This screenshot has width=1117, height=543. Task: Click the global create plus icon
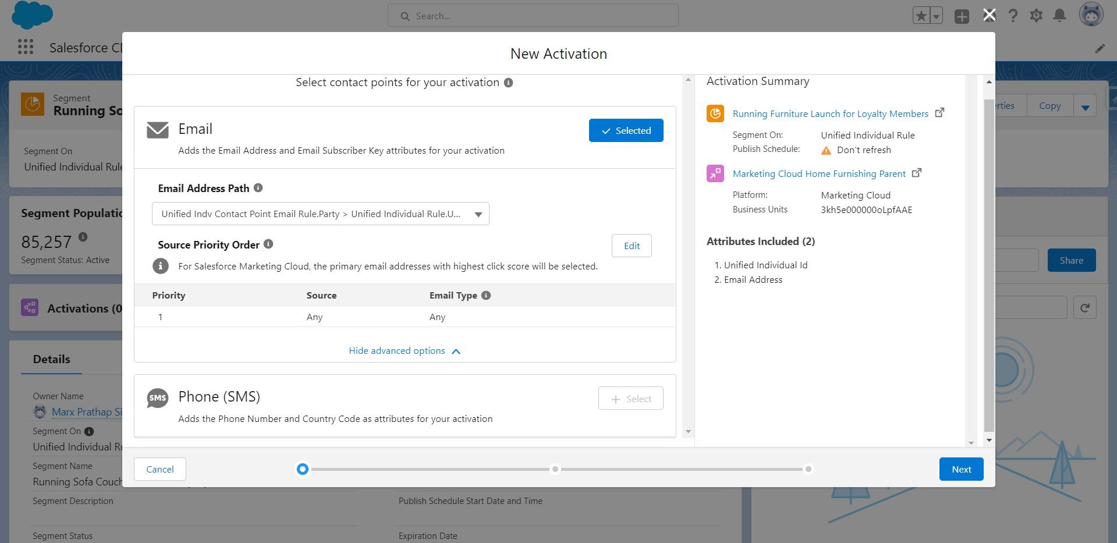[x=962, y=16]
